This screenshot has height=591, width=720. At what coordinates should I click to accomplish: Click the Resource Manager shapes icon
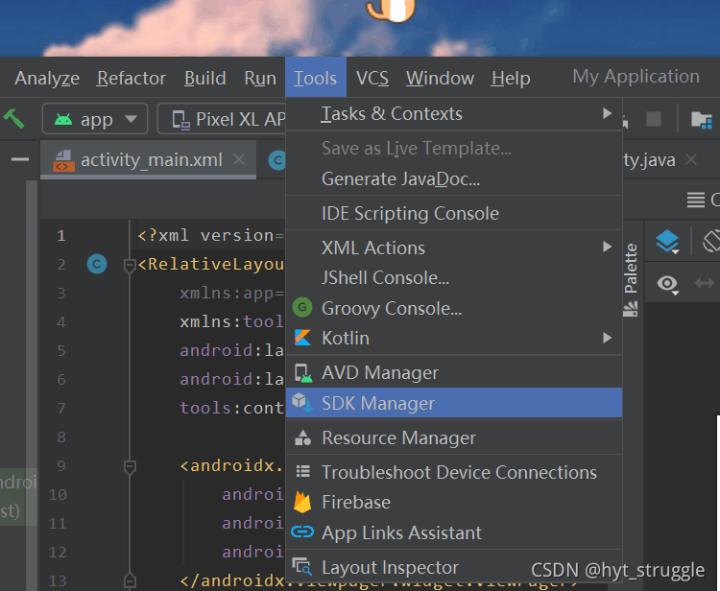coord(302,437)
